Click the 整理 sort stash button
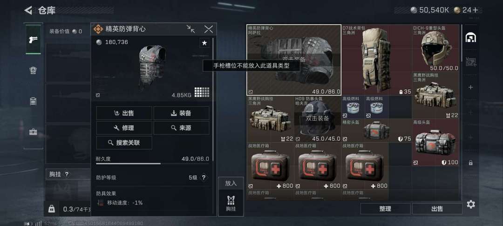The width and height of the screenshot is (503, 226). click(x=385, y=209)
